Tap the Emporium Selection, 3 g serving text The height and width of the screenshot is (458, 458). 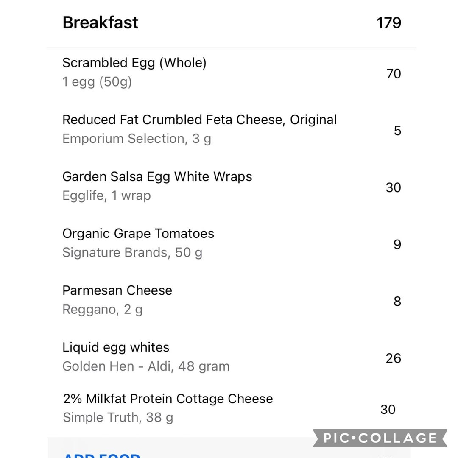pos(137,139)
